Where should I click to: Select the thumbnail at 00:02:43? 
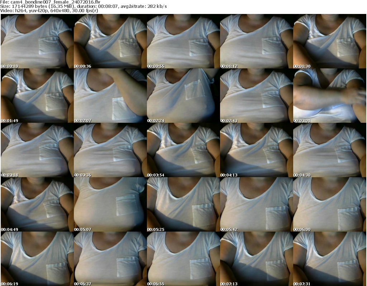coord(256,96)
